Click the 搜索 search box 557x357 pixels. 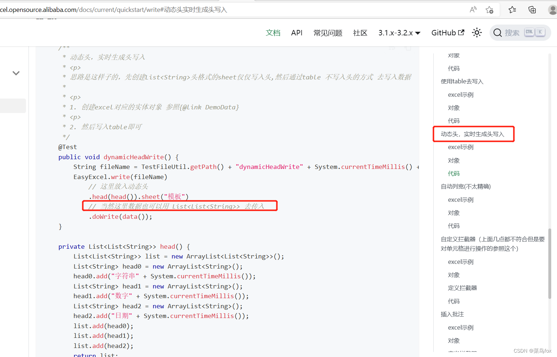pos(520,33)
